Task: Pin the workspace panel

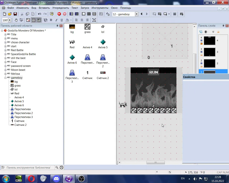Action: [x=58, y=26]
